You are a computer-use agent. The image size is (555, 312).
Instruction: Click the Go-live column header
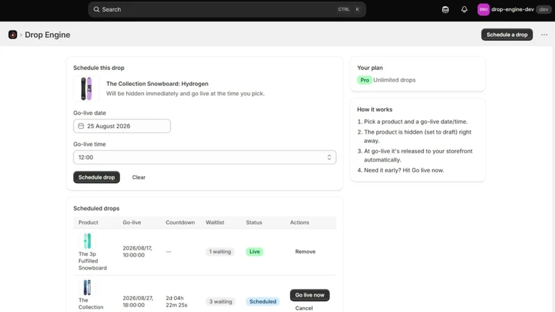pyautogui.click(x=132, y=223)
